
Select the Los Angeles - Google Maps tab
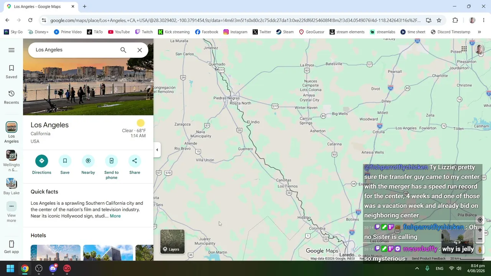click(x=40, y=7)
